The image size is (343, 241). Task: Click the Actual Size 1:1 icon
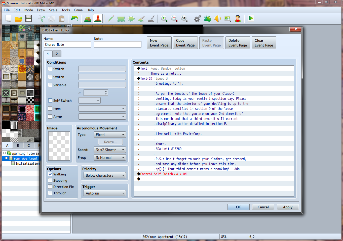pyautogui.click(x=184, y=19)
